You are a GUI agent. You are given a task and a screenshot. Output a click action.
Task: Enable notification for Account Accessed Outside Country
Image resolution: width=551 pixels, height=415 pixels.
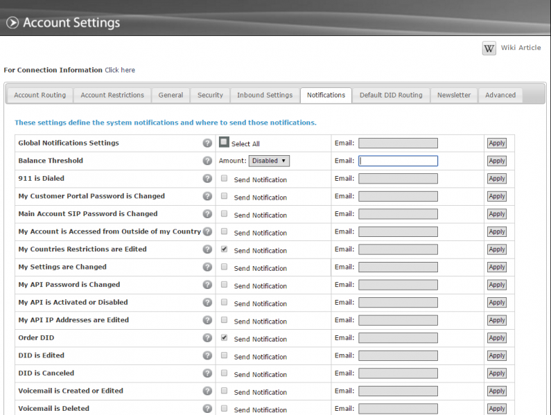224,231
